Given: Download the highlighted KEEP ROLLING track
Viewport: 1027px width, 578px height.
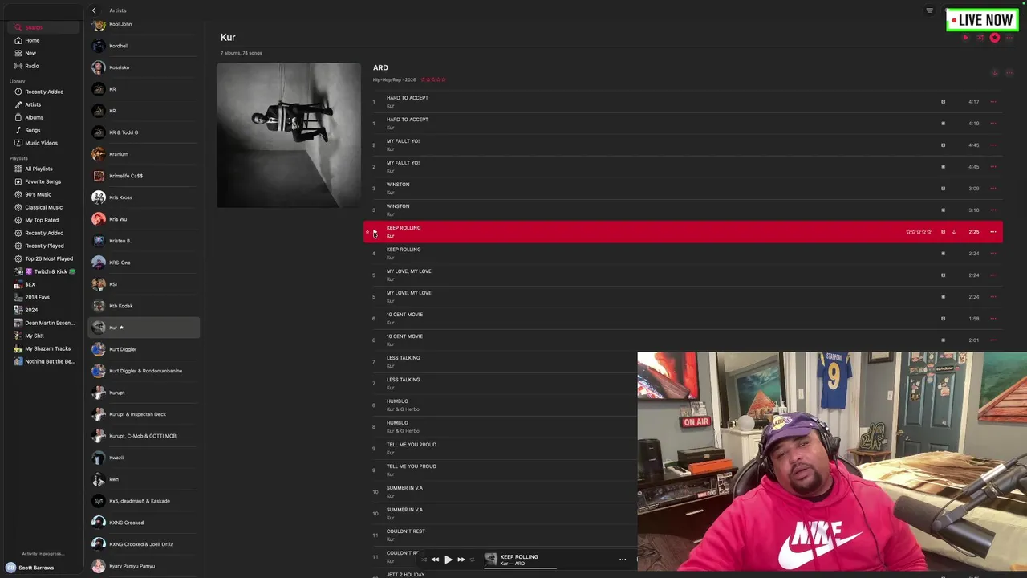Looking at the screenshot, I should (954, 232).
